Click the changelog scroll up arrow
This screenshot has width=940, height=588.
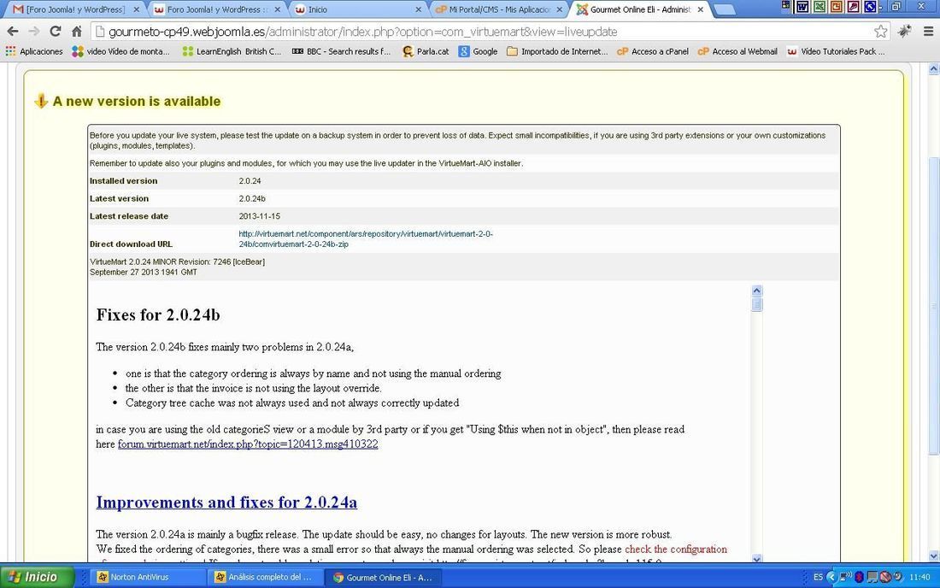756,291
